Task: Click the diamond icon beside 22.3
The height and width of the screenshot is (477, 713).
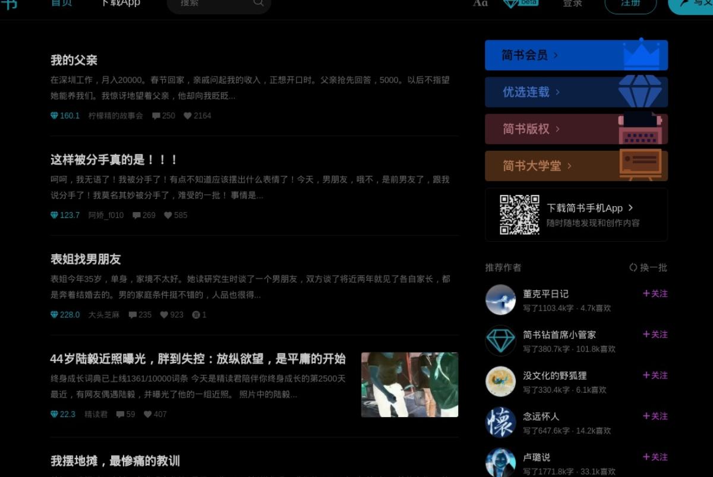Action: point(54,414)
